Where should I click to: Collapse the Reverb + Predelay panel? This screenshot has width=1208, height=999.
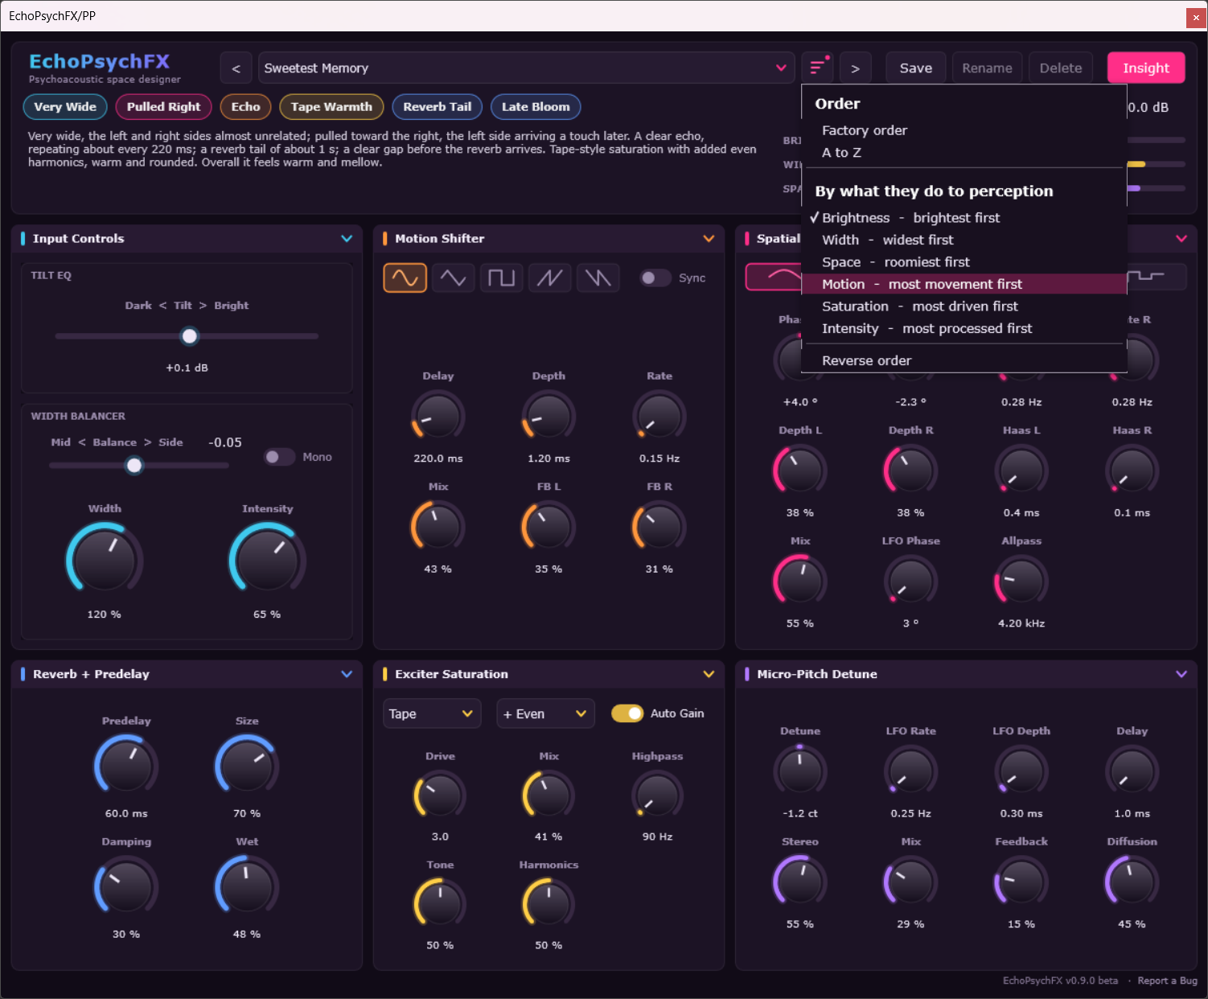coord(347,674)
